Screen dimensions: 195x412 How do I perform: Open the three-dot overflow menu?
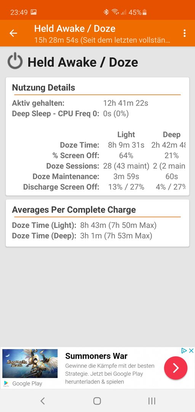[184, 33]
